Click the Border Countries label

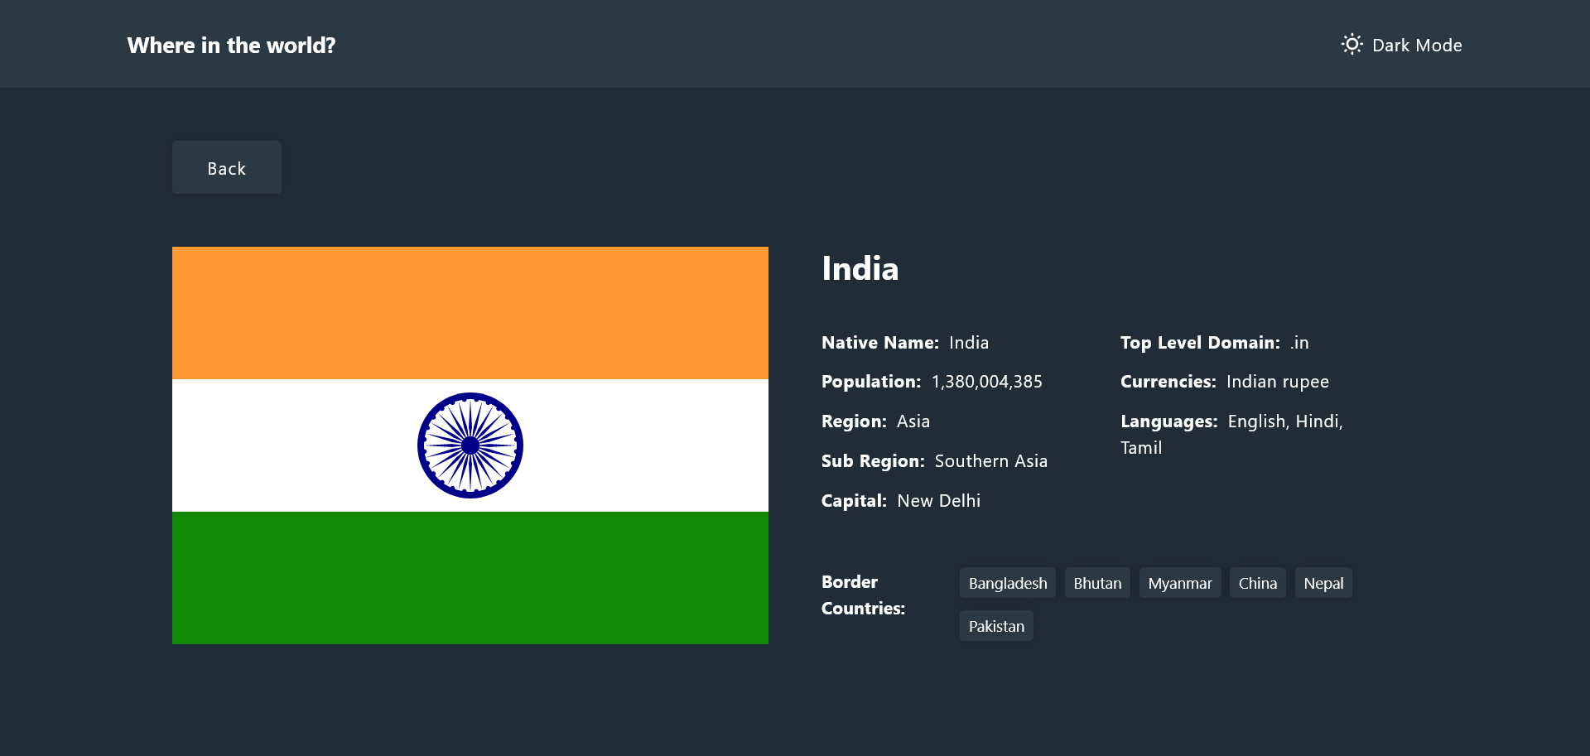863,595
